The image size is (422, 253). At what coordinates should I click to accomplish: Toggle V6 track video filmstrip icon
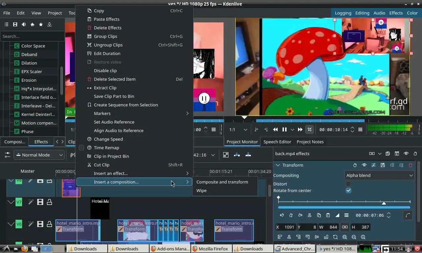(x=40, y=224)
